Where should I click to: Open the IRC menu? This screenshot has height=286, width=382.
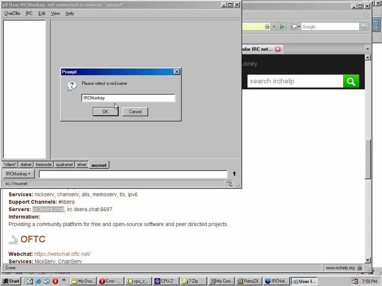pyautogui.click(x=29, y=13)
